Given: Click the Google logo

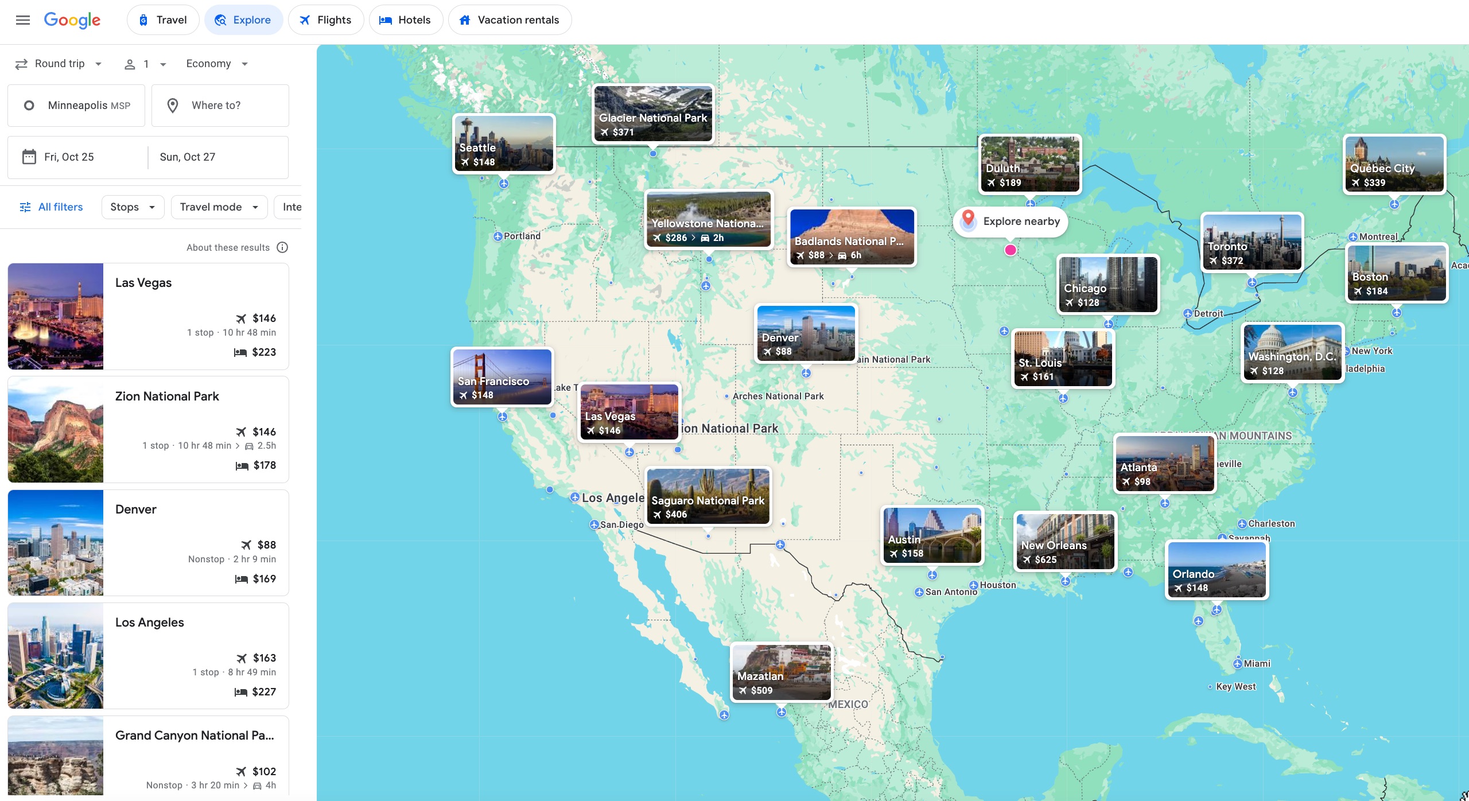Looking at the screenshot, I should (72, 20).
